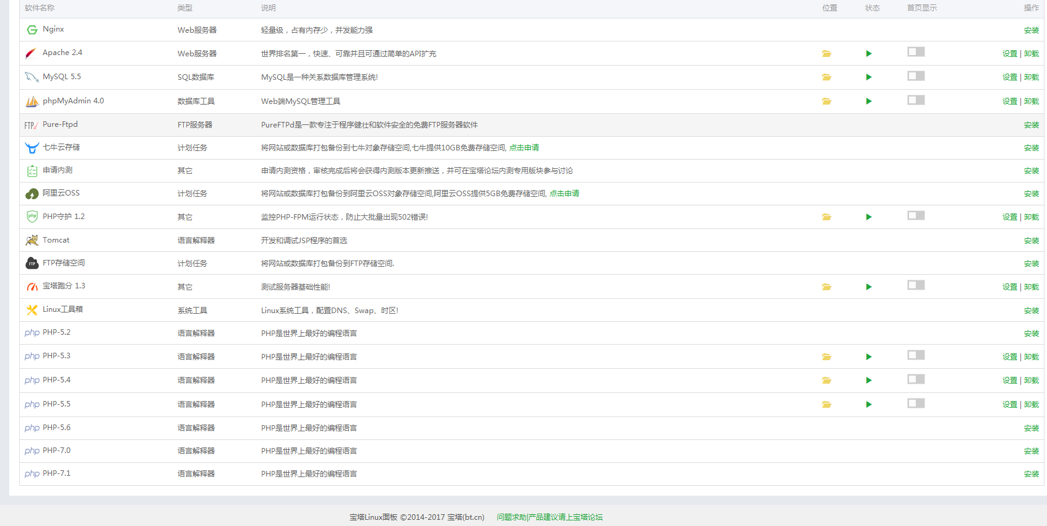Click the PHP-5.5 status play icon

869,405
